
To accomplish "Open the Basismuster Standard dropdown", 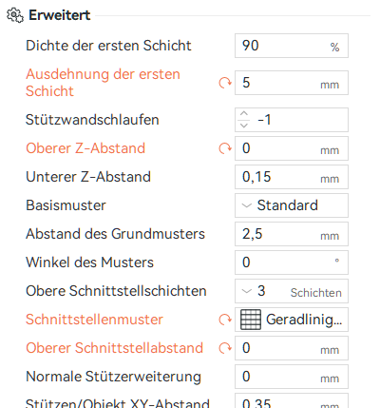I will pos(292,205).
